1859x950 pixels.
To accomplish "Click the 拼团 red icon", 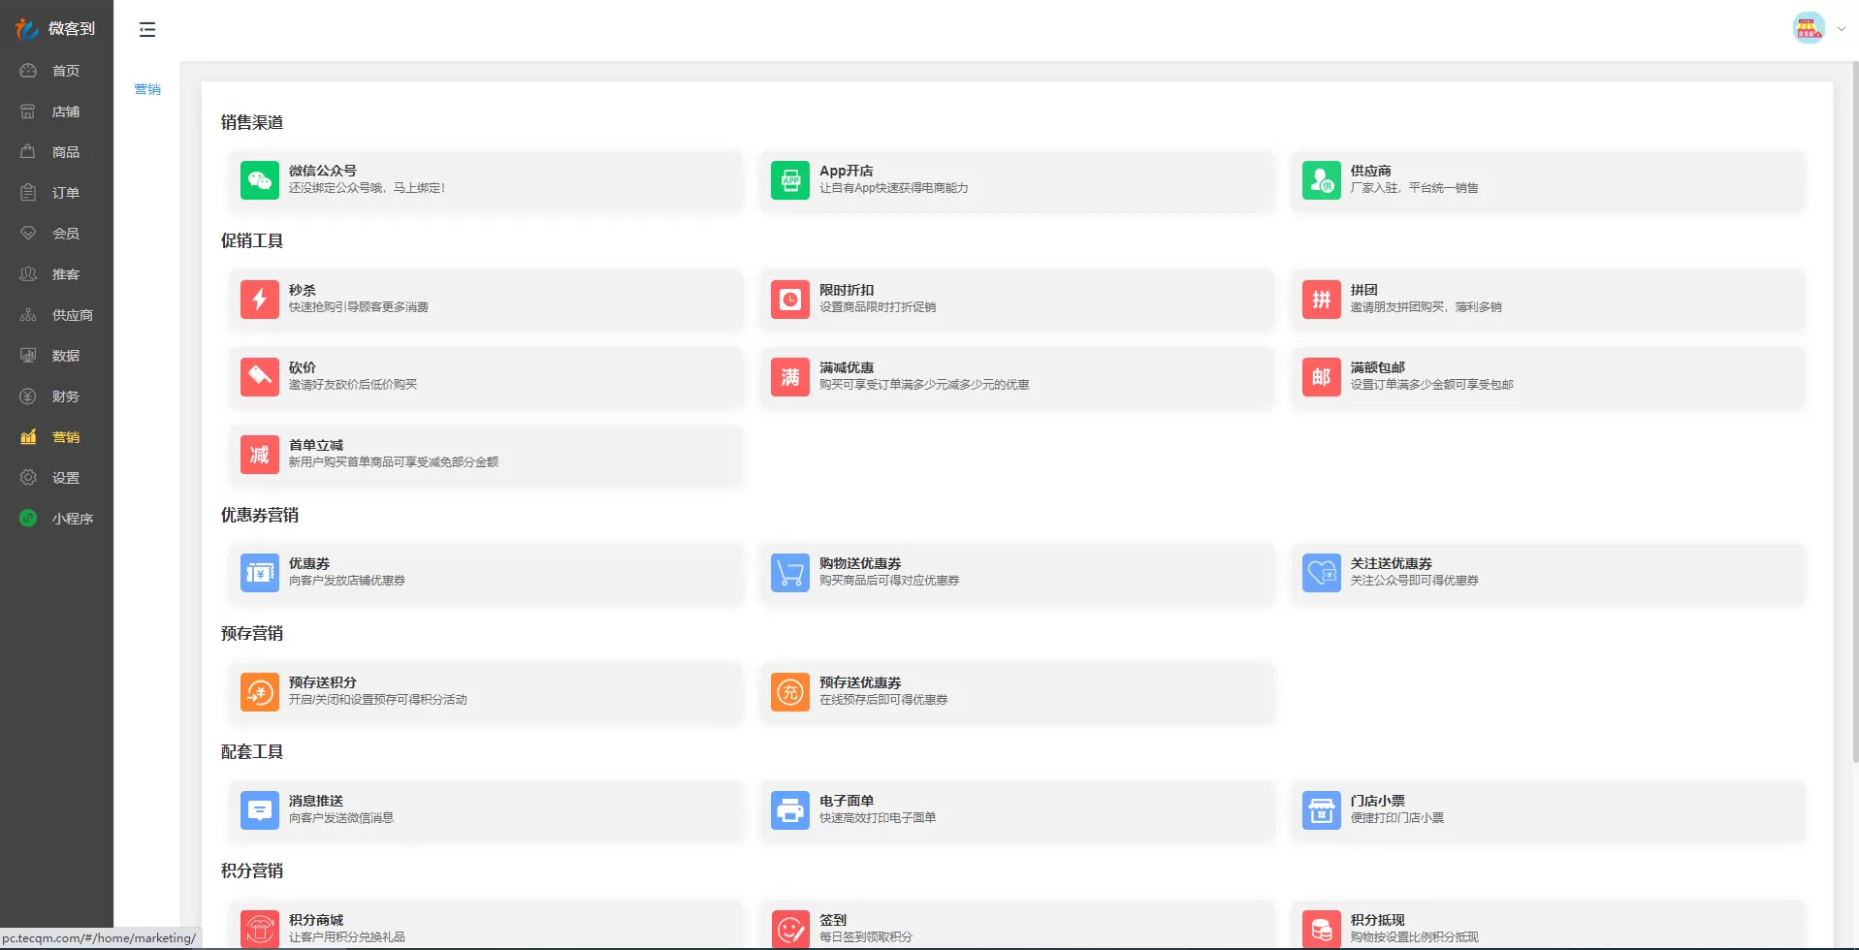I will point(1322,300).
